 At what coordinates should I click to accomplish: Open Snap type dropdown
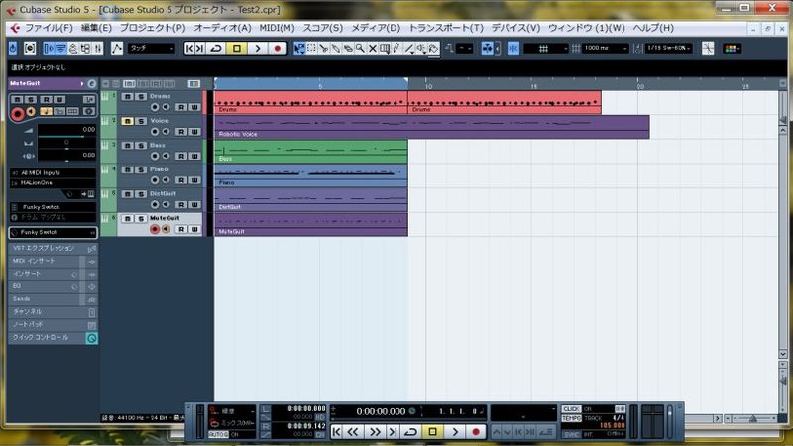pyautogui.click(x=546, y=48)
